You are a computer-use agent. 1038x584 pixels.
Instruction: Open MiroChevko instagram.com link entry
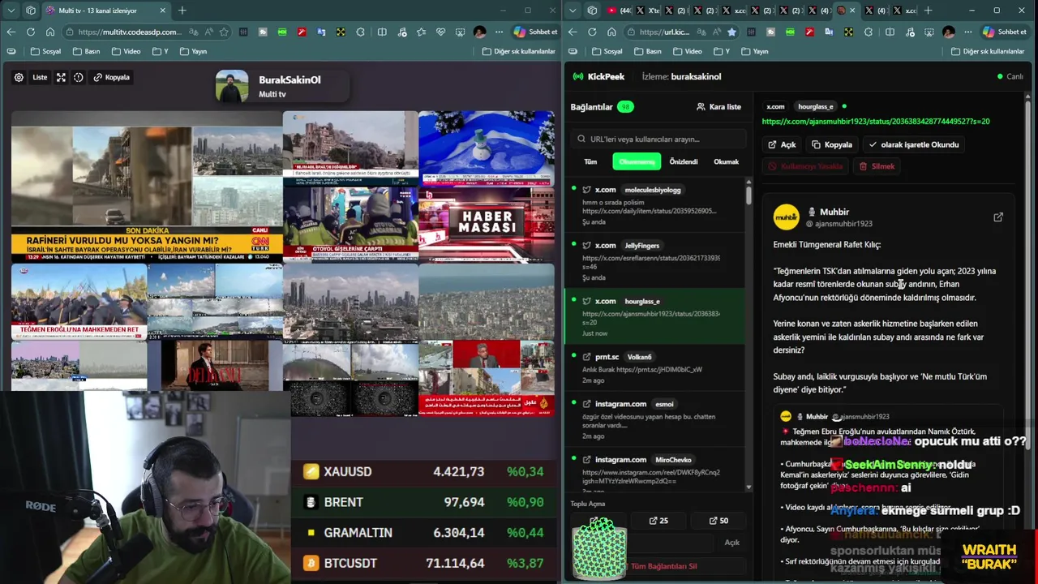click(x=654, y=470)
